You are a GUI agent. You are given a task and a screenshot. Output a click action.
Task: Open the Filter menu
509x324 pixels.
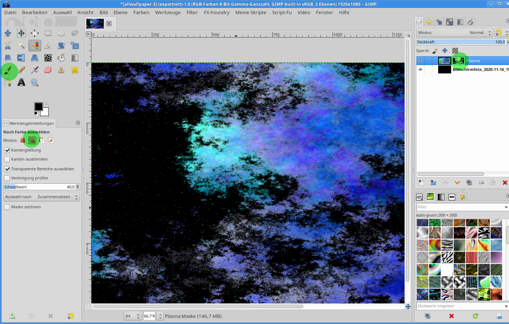pos(192,12)
